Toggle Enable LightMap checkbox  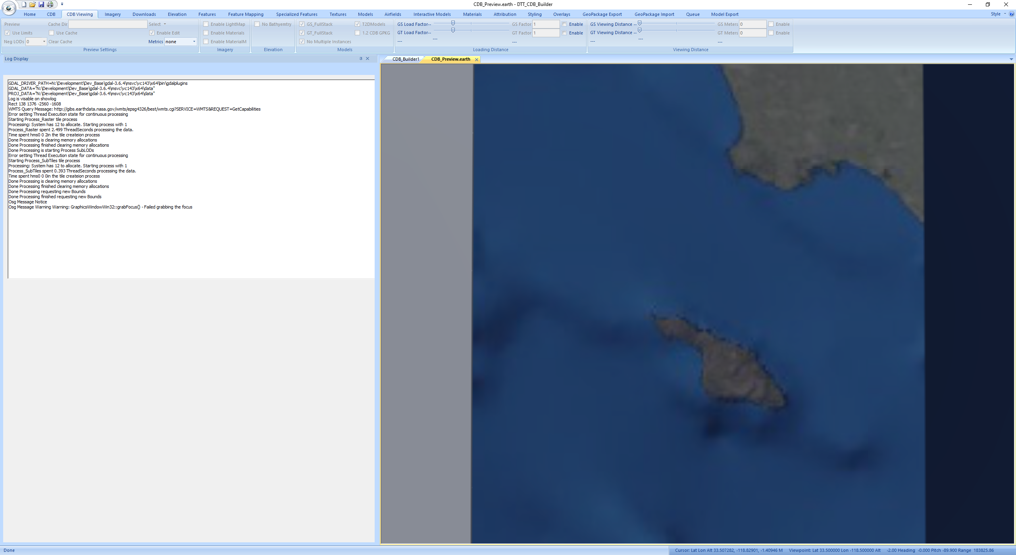(206, 24)
